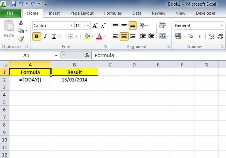Open Borders dropdown arrow
Image resolution: width=226 pixels, height=158 pixels.
point(77,36)
